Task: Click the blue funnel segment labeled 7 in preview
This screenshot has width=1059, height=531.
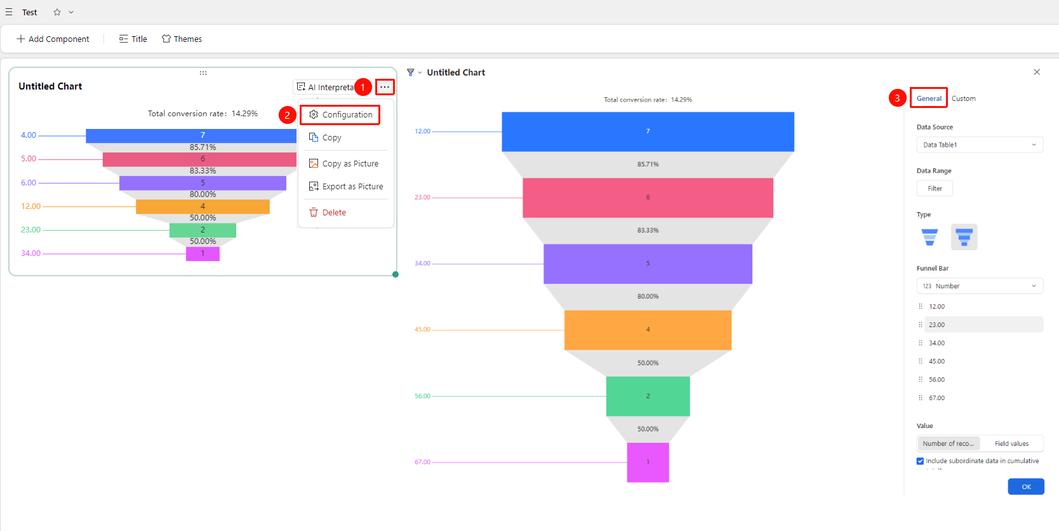Action: point(648,131)
